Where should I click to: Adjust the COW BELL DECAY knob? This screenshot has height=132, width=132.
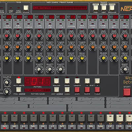click(x=114, y=58)
